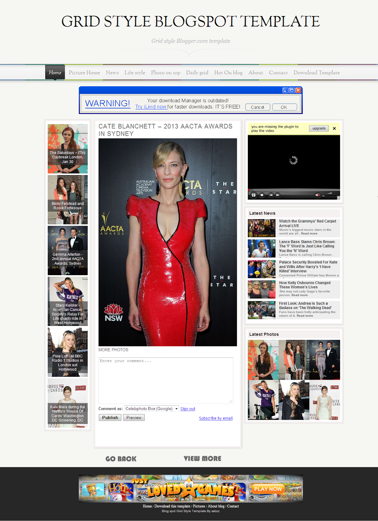Viewport: 378px width, 521px height.
Task: Click the footer Pictures link
Action: tap(199, 506)
